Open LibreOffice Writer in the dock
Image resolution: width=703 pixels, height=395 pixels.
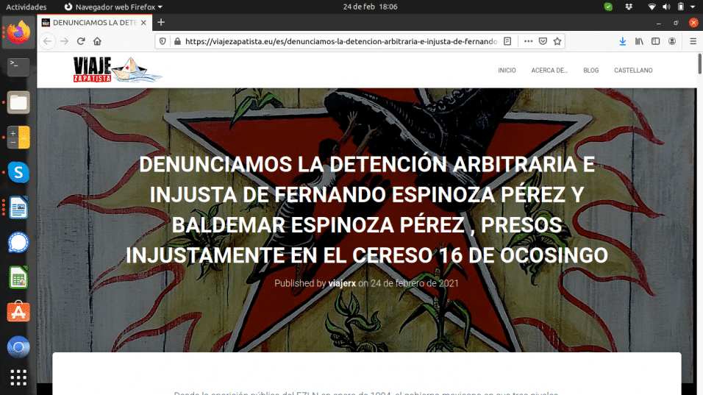[x=18, y=207]
